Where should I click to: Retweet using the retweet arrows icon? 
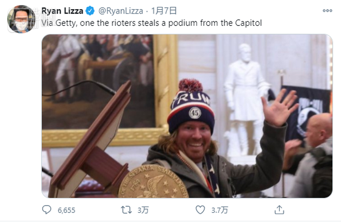coord(126,210)
